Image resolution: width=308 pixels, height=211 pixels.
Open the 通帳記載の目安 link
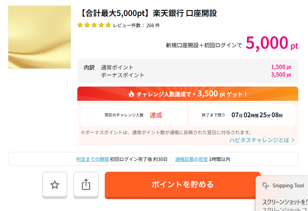[191, 159]
